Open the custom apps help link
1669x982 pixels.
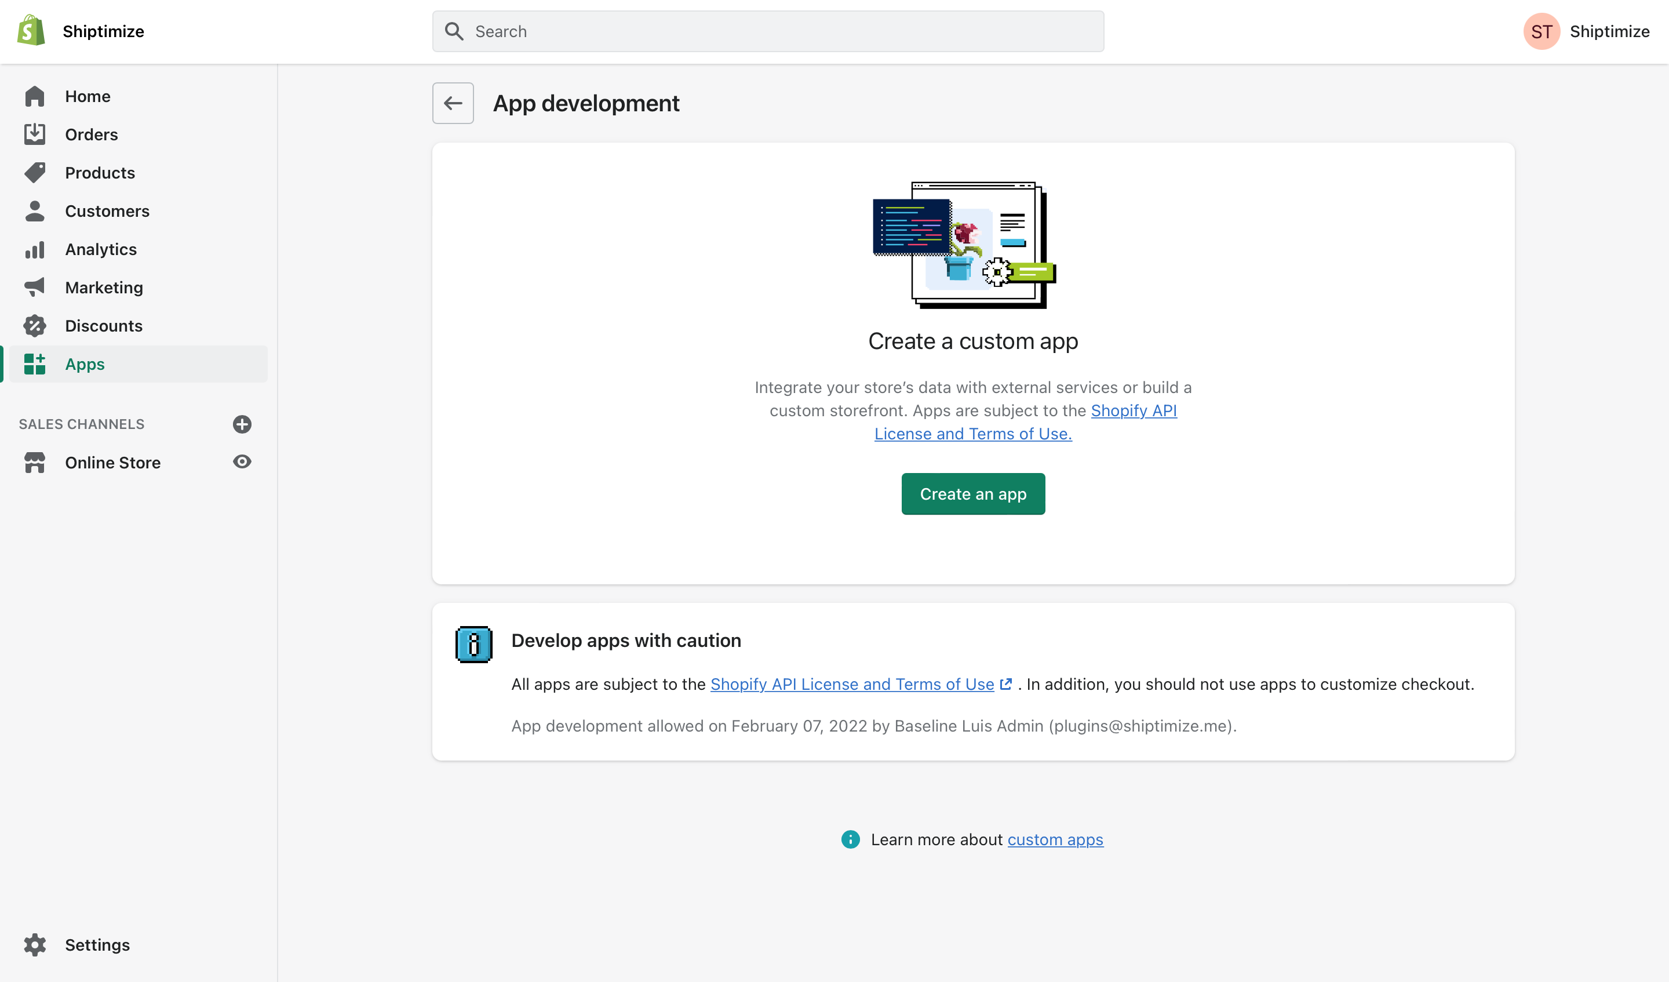click(x=1055, y=839)
